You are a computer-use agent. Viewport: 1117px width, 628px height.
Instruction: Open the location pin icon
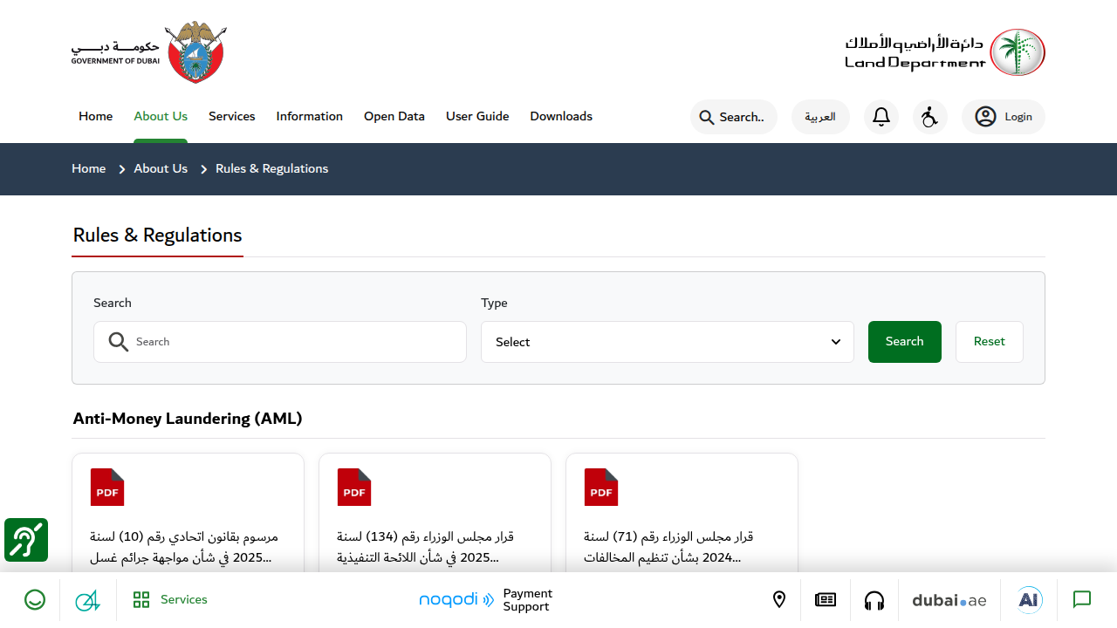coord(779,600)
